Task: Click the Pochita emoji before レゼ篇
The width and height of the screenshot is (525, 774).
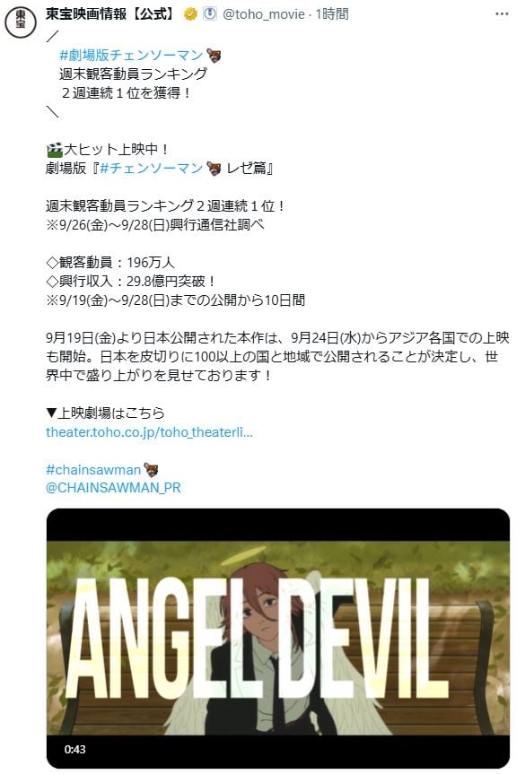Action: click(214, 169)
